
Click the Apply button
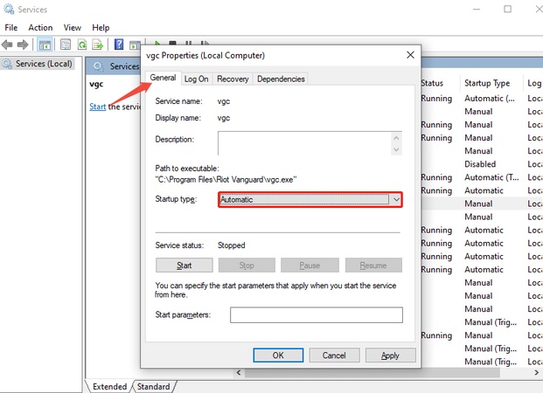coord(390,355)
